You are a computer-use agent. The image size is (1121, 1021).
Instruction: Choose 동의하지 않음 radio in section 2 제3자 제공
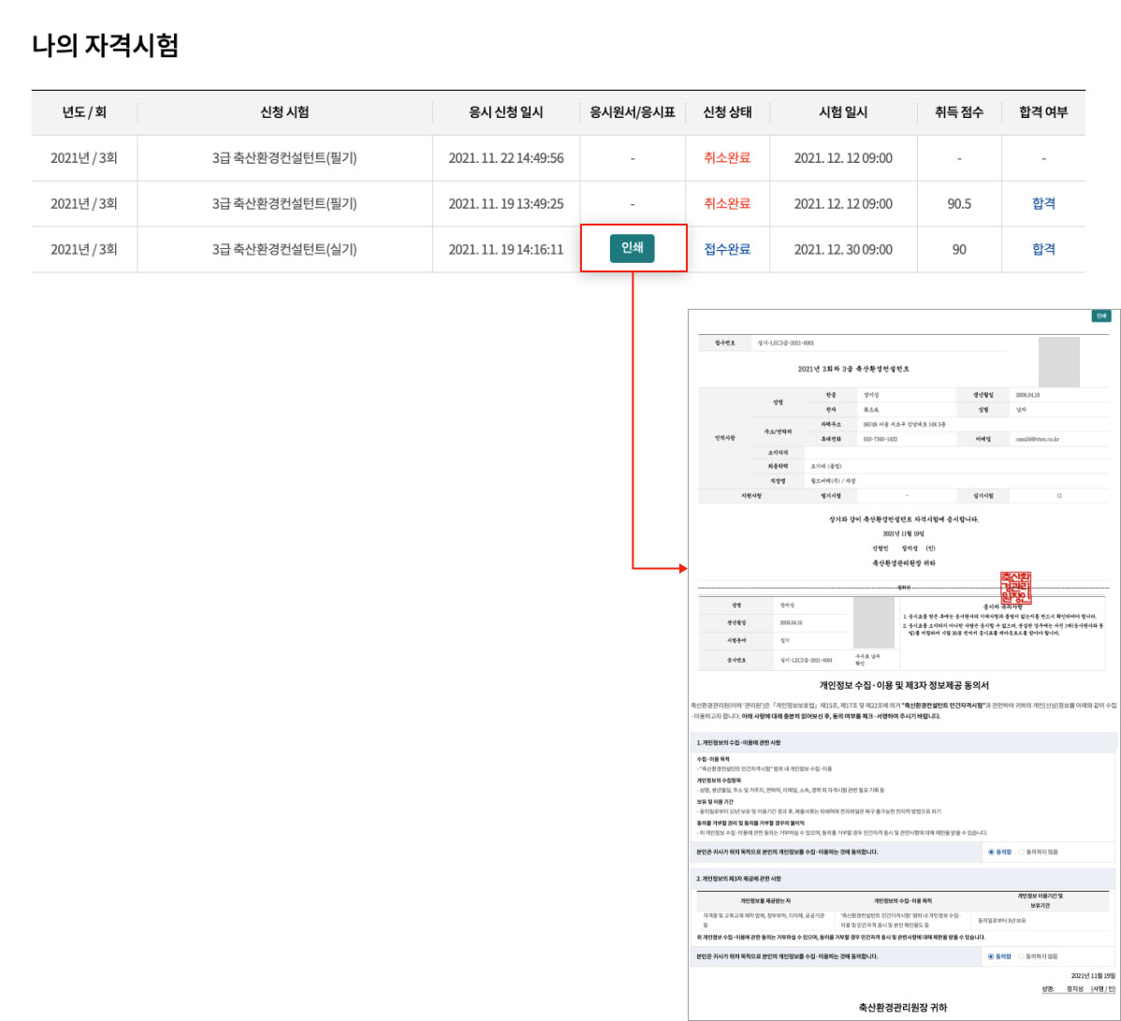[1021, 956]
